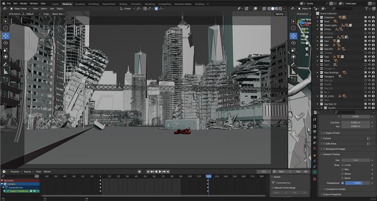Switch to rendered viewport shading
Screen dimensions: 377x201
click(280, 8)
